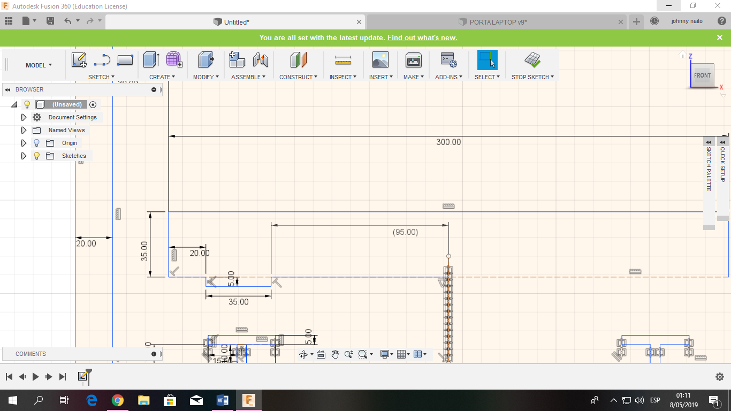The image size is (731, 411).
Task: Click the Measure inspect icon
Action: pyautogui.click(x=343, y=60)
